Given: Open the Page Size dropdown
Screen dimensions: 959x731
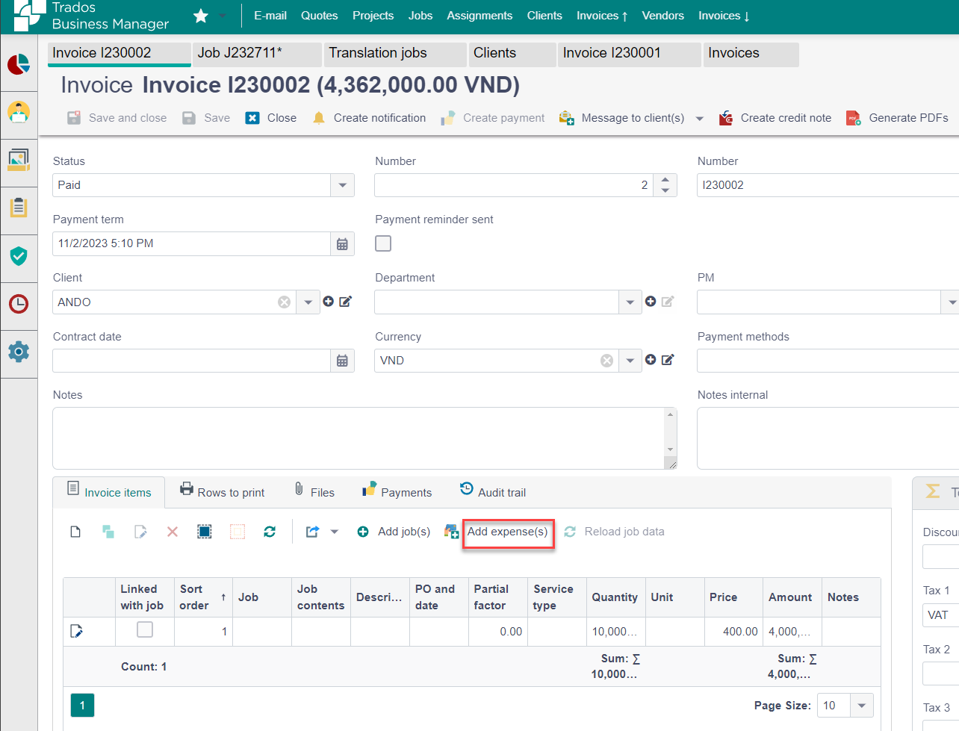Looking at the screenshot, I should point(862,706).
